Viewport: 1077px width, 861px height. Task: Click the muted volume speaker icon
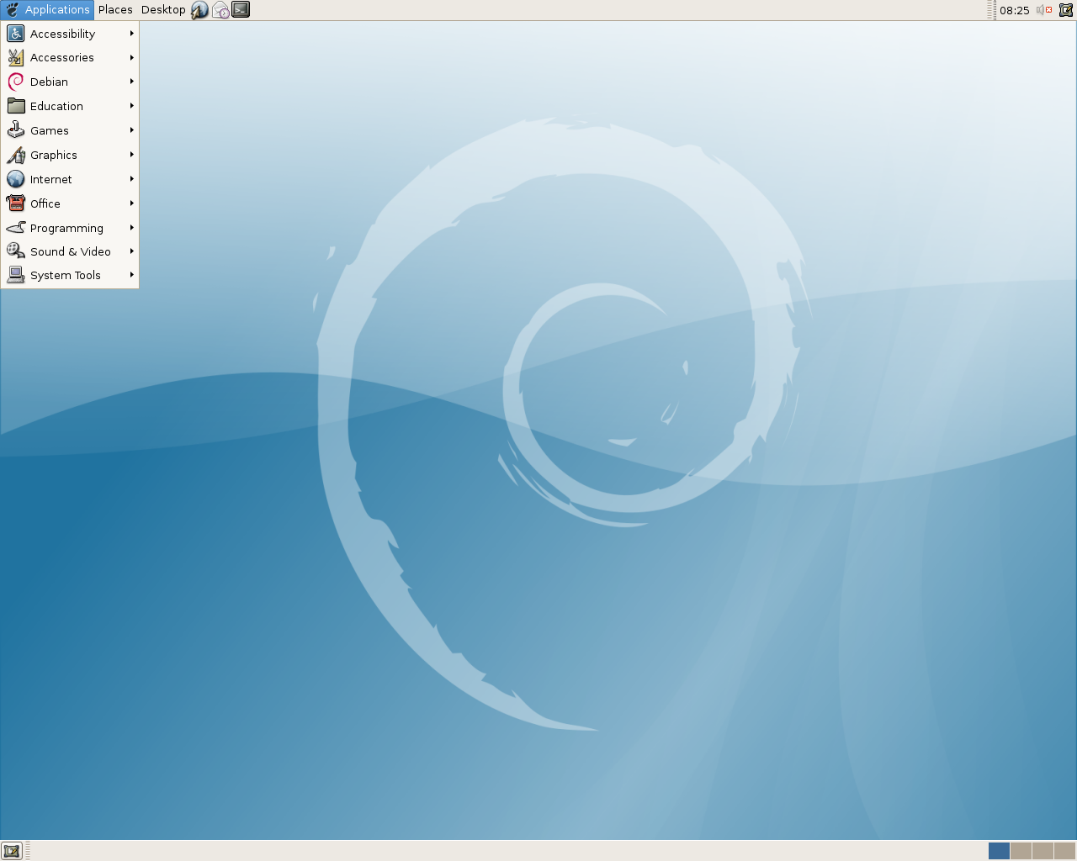tap(1044, 10)
